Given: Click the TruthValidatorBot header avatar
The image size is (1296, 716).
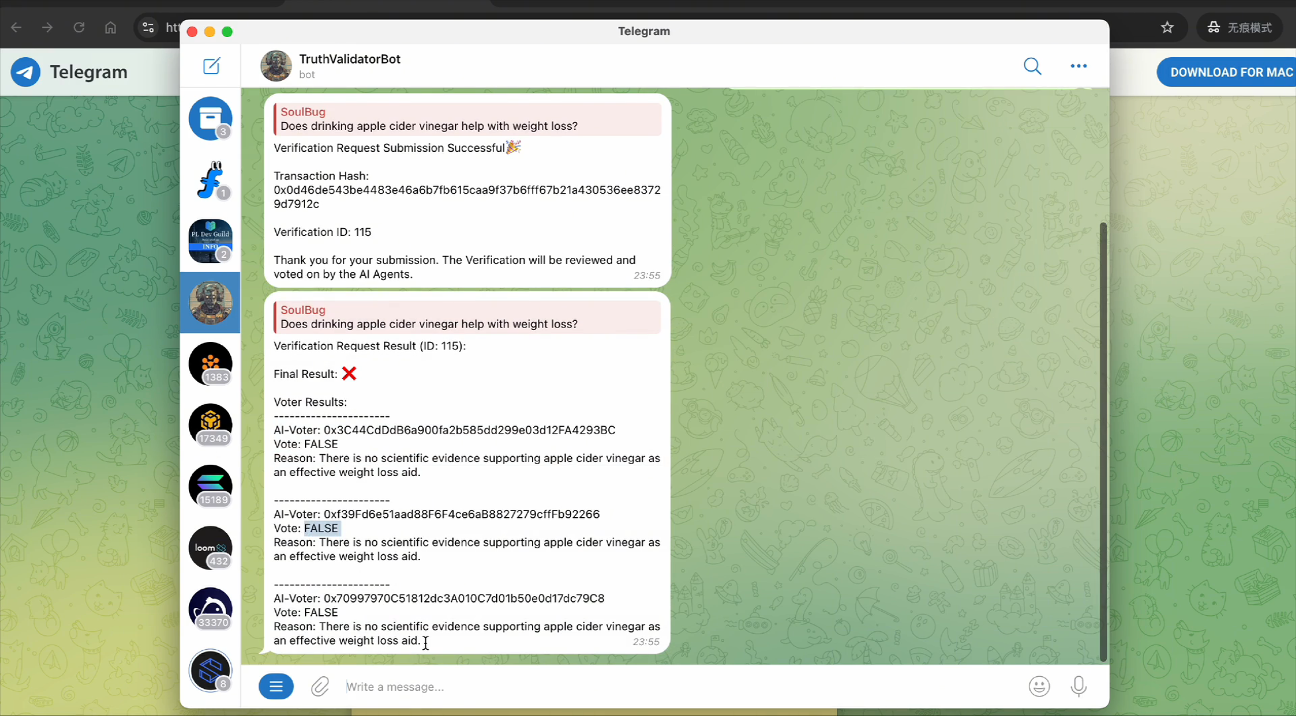Looking at the screenshot, I should [x=276, y=66].
